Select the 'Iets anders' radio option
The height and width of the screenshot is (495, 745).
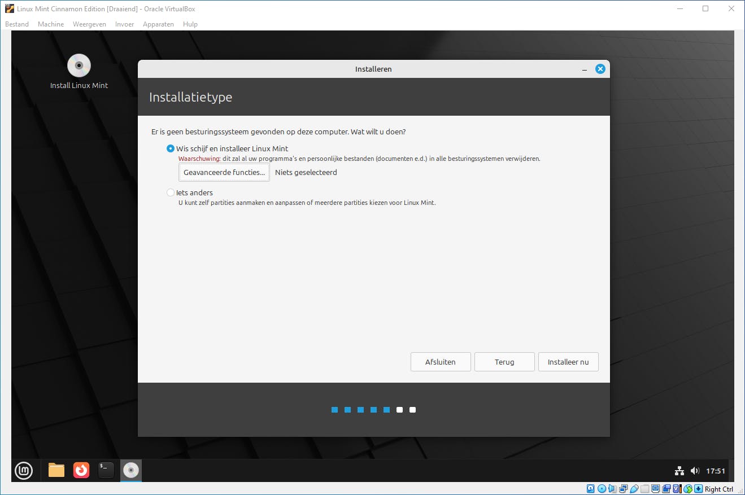pyautogui.click(x=171, y=192)
